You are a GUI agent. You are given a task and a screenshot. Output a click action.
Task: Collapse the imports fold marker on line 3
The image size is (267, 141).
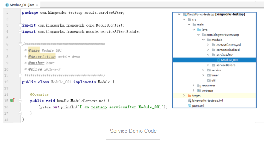20,25
